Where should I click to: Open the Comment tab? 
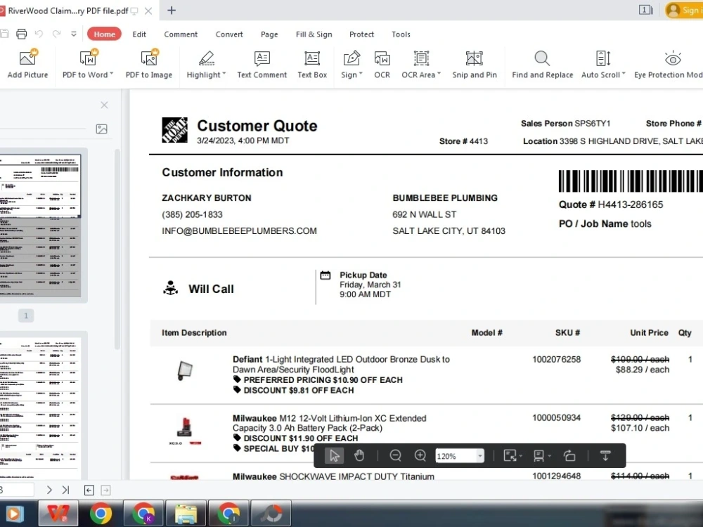(181, 34)
